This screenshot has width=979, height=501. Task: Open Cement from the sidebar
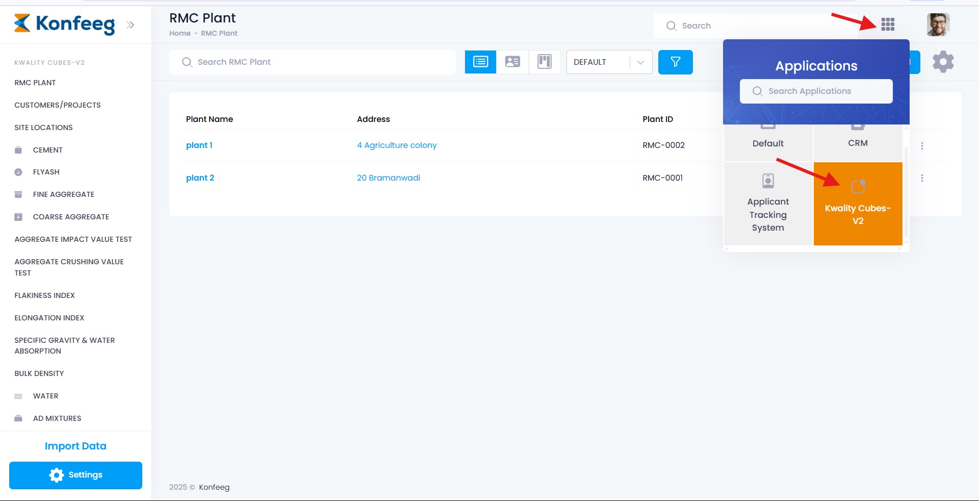tap(47, 150)
